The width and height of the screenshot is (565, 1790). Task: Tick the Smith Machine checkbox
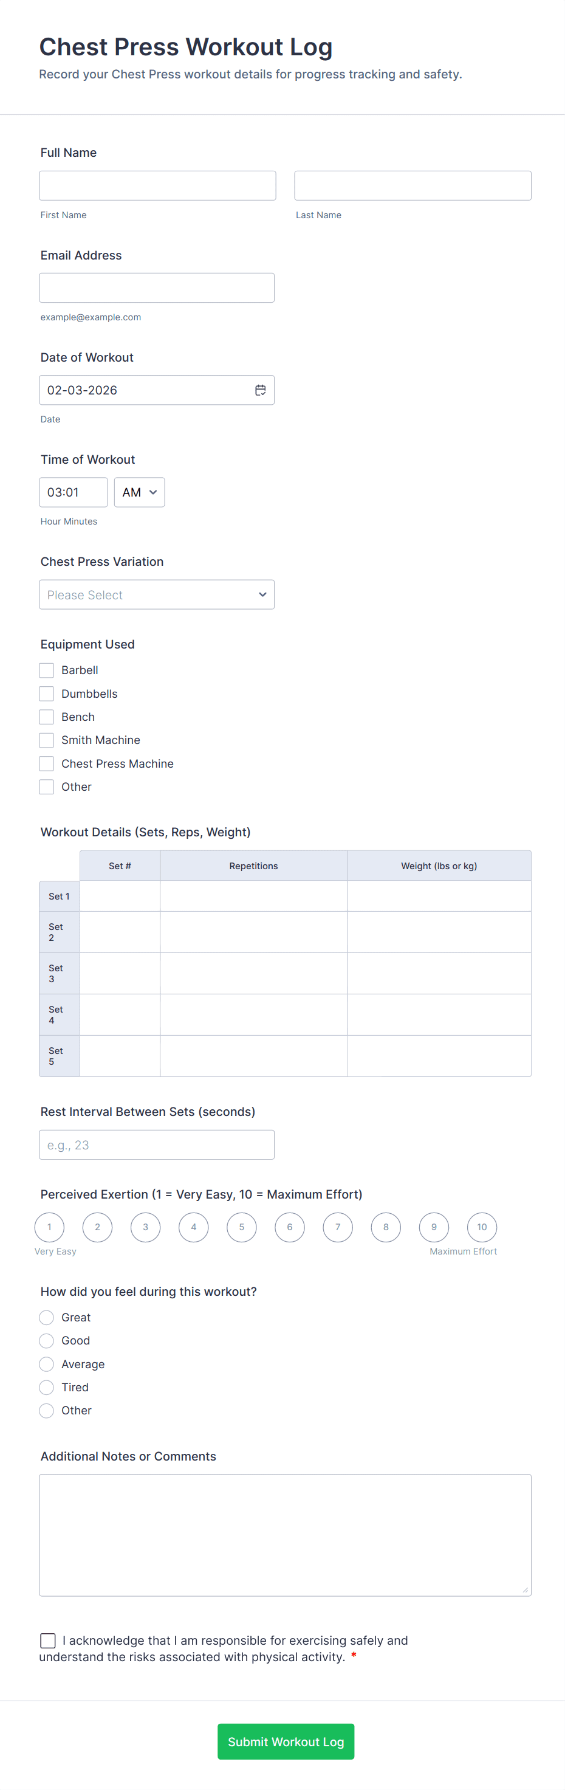point(47,740)
